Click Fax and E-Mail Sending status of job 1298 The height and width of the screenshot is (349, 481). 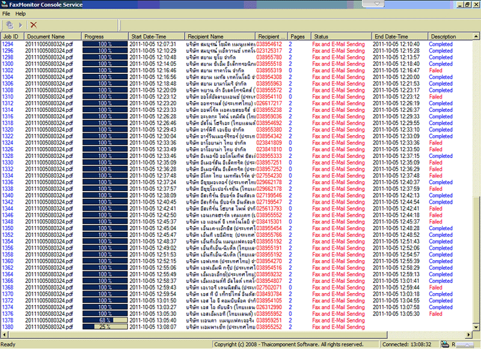(x=339, y=57)
